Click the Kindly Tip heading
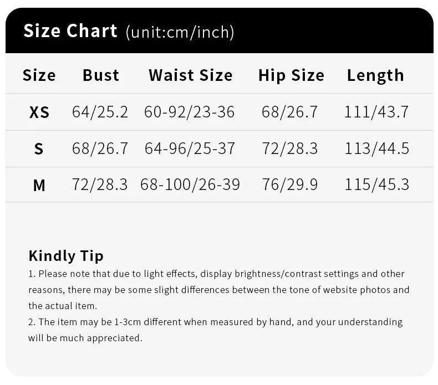 pos(66,256)
